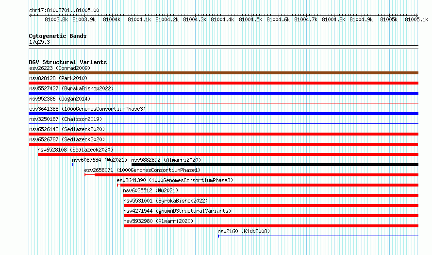Screen dimensions: 432x255
Task: Open nsv6526143 (Sedlazeck2020) label
Action: (67, 129)
